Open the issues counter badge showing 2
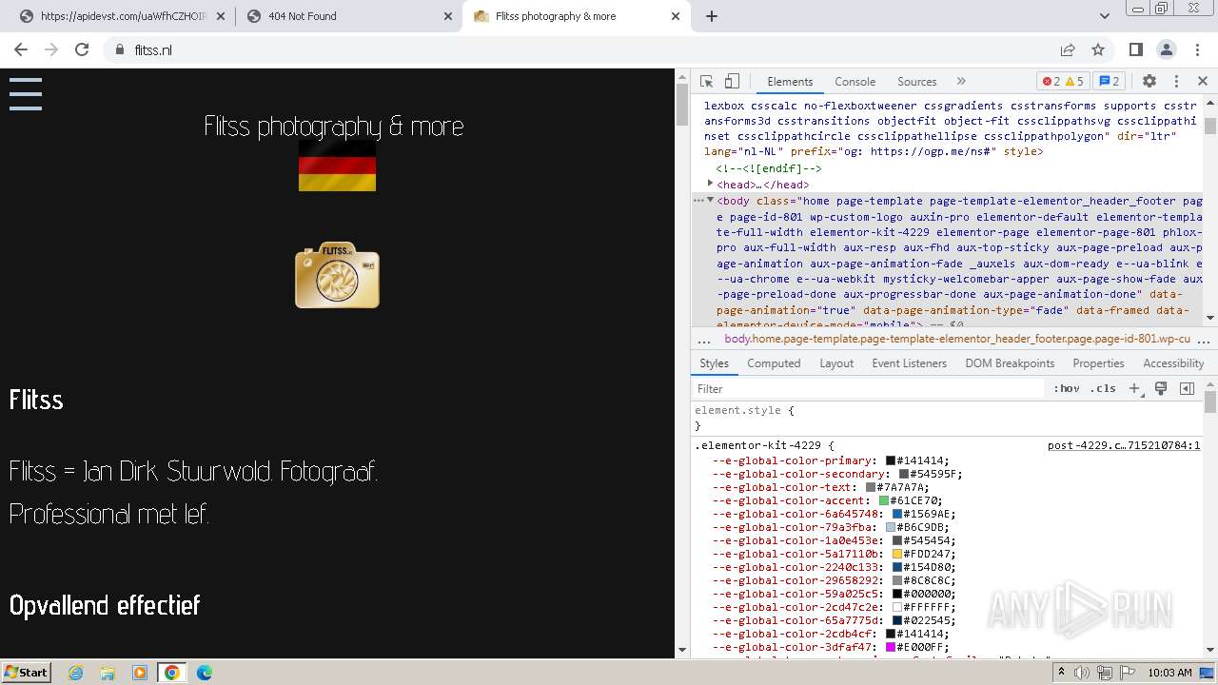 point(1109,82)
